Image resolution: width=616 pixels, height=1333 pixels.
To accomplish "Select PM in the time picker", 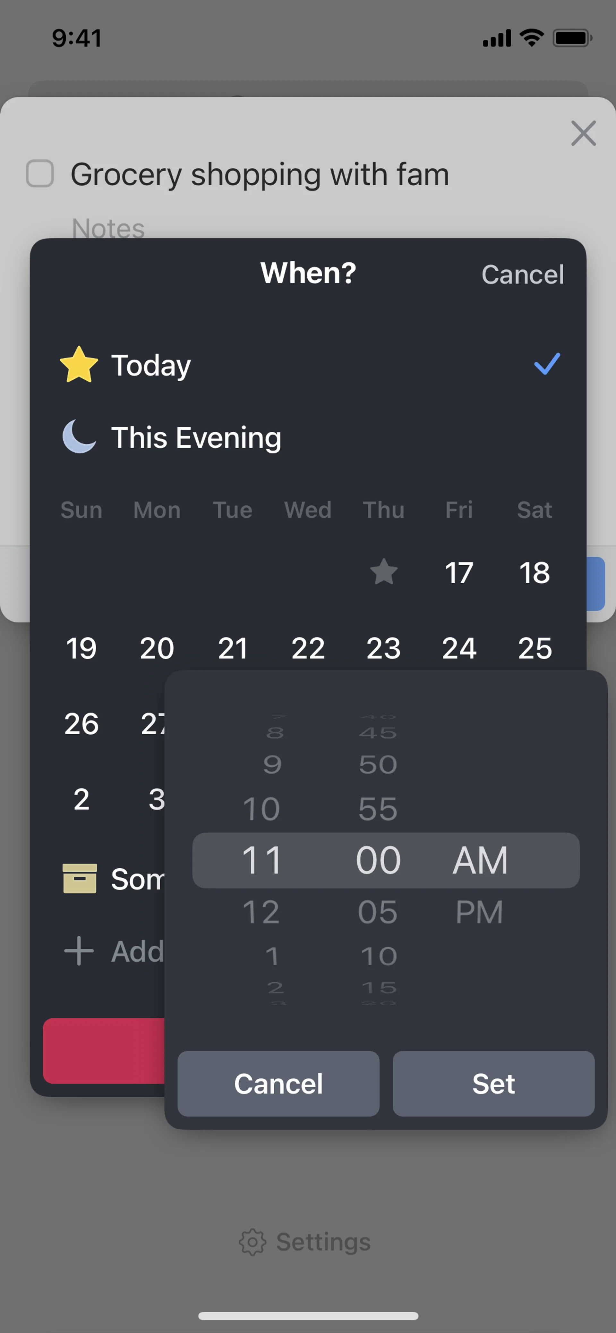I will [479, 912].
